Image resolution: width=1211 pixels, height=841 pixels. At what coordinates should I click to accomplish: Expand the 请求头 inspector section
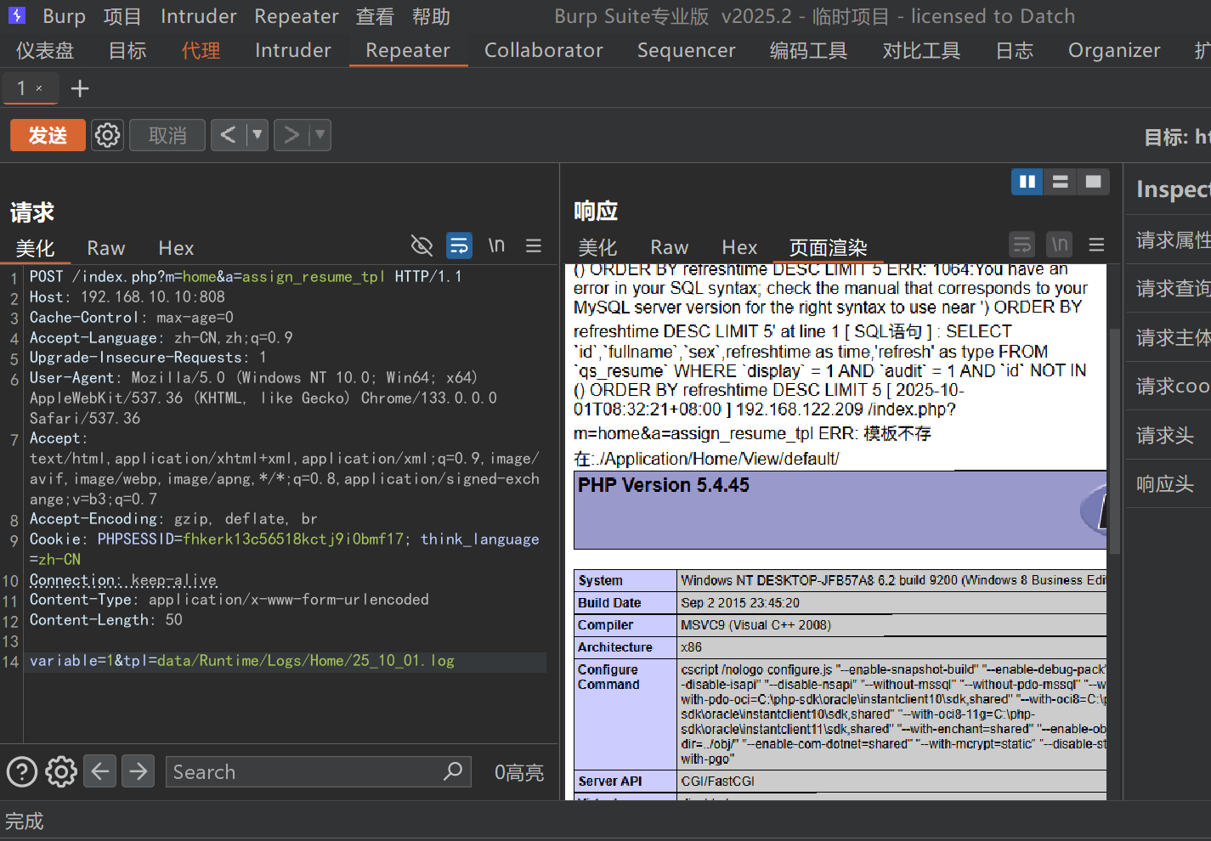(x=1165, y=436)
